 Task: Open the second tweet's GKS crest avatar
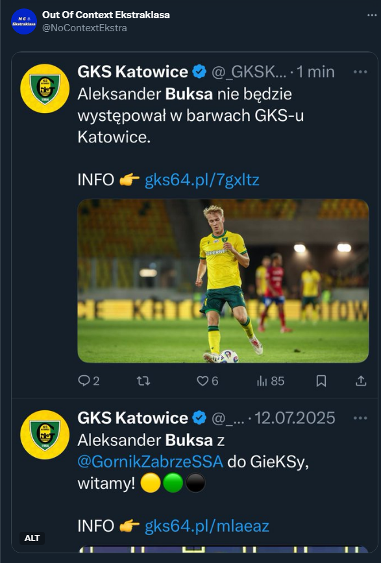click(44, 434)
